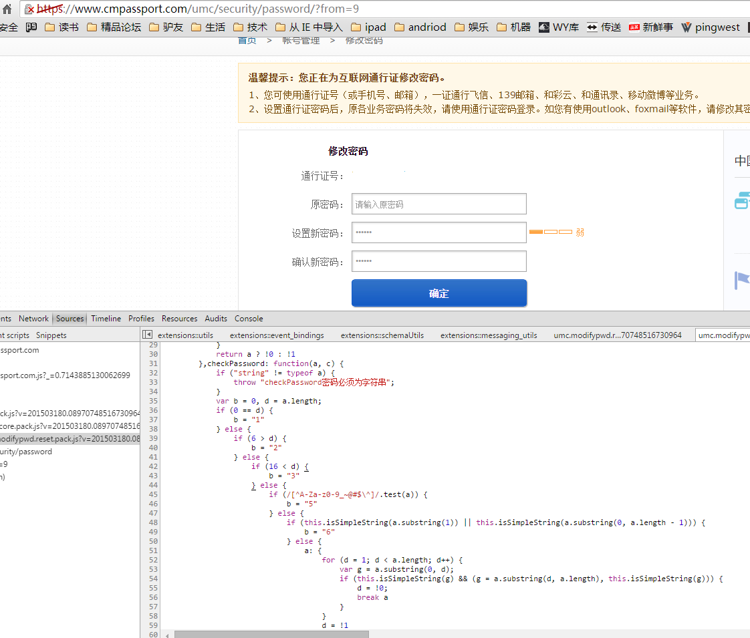The image size is (750, 638).
Task: Open the 驴友 bookmark folder
Action: [166, 27]
